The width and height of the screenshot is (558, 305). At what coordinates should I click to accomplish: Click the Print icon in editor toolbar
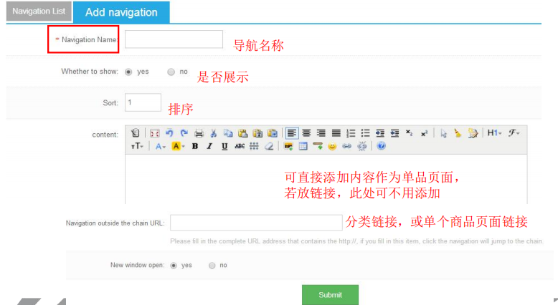pos(199,133)
